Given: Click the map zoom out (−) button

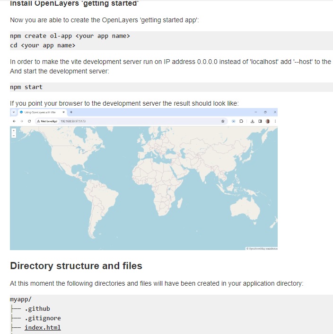Looking at the screenshot, I should (14, 135).
